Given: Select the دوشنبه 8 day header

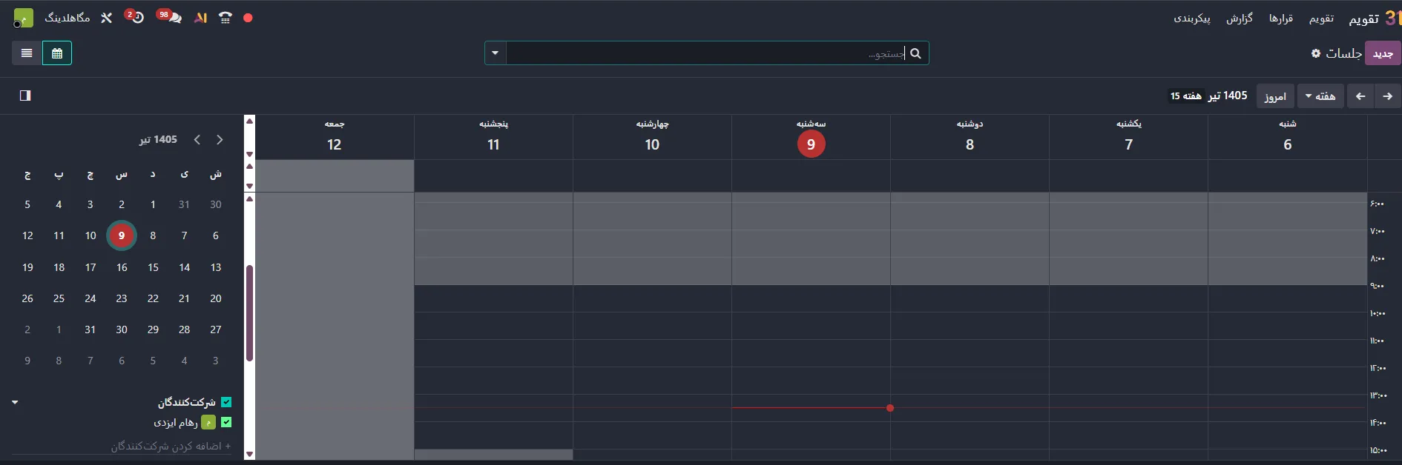Looking at the screenshot, I should (x=970, y=136).
